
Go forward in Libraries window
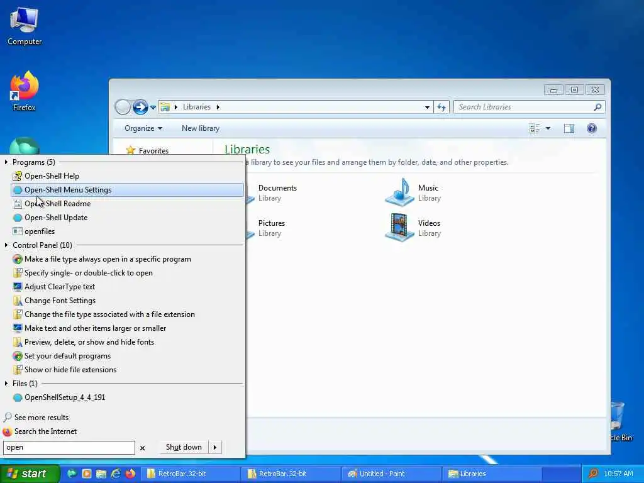[x=140, y=107]
